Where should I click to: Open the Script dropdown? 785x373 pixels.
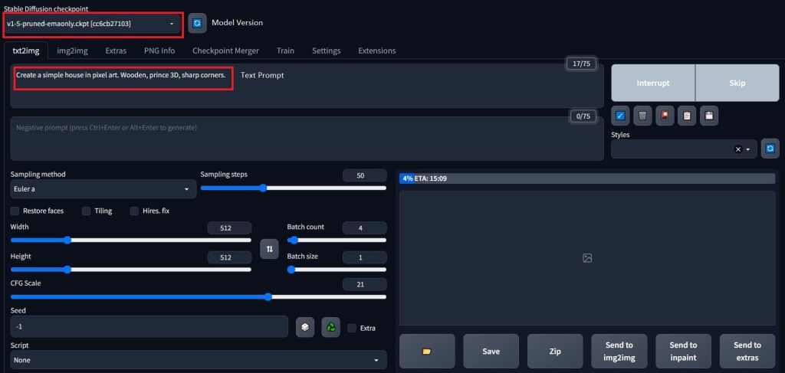199,359
